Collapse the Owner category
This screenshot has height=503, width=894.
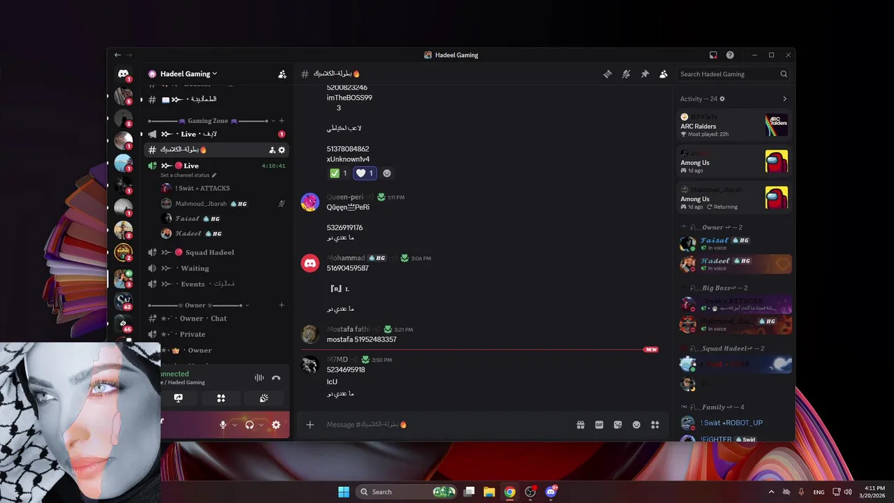198,305
